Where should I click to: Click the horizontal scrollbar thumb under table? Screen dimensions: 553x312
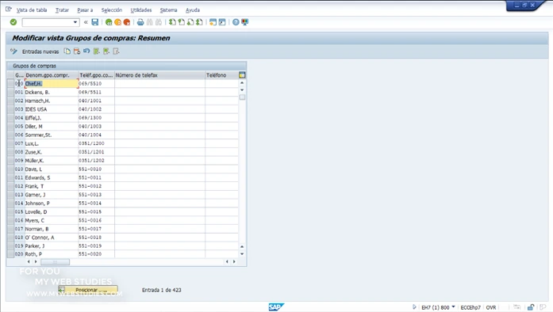(x=55, y=261)
